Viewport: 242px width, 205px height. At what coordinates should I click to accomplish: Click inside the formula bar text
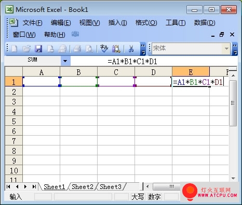(132, 62)
